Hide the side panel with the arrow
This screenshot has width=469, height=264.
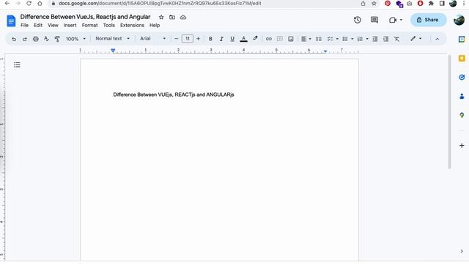click(x=462, y=251)
